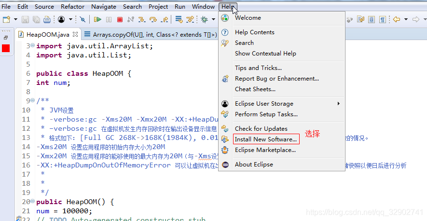The width and height of the screenshot is (427, 221).
Task: Toggle Word Wrap in the toolbar
Action: tap(361, 19)
